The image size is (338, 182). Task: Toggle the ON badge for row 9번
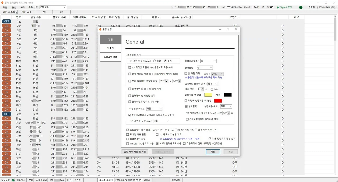coord(6,57)
